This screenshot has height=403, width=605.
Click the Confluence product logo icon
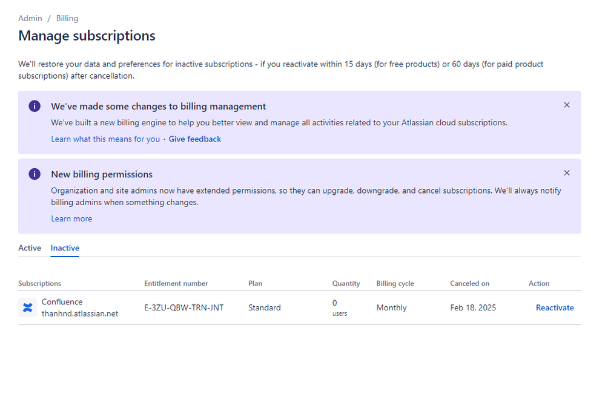(x=27, y=307)
